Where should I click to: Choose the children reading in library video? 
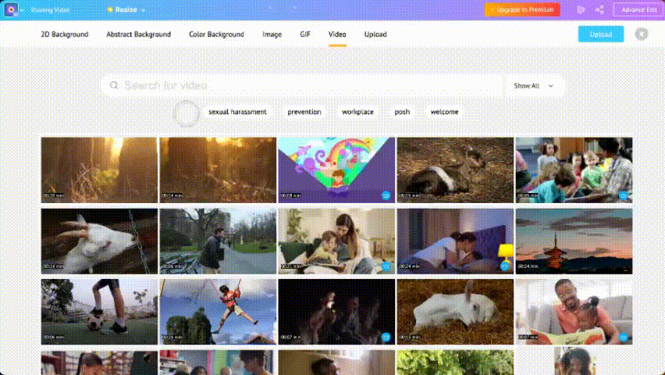pos(574,170)
